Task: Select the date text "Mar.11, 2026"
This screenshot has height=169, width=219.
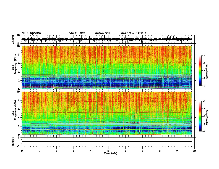Action: pos(77,33)
